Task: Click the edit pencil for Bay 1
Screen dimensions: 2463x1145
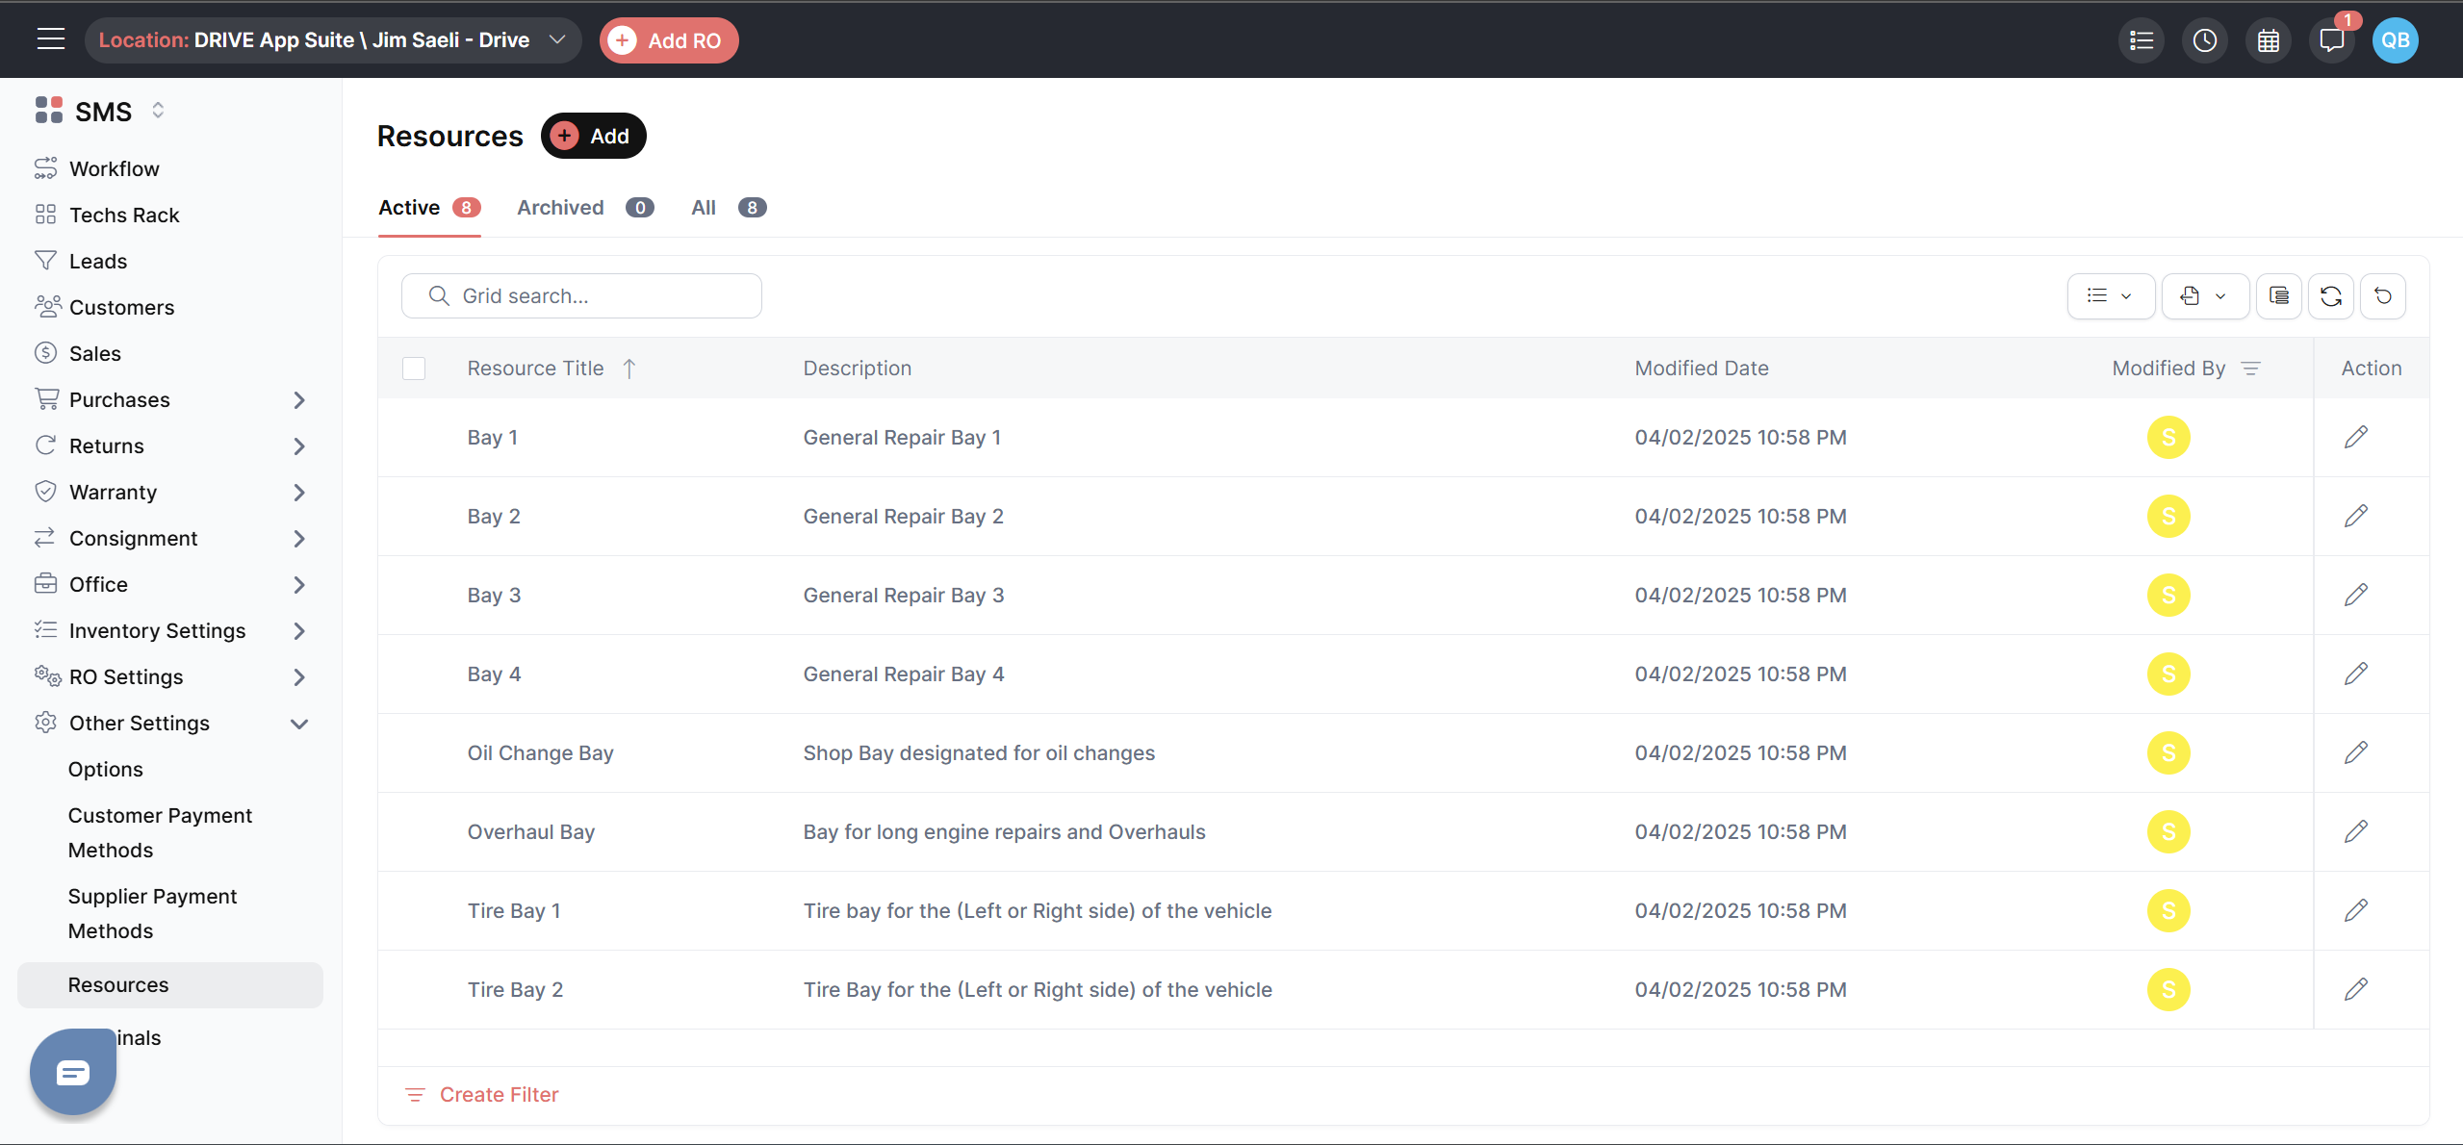Action: [2355, 438]
